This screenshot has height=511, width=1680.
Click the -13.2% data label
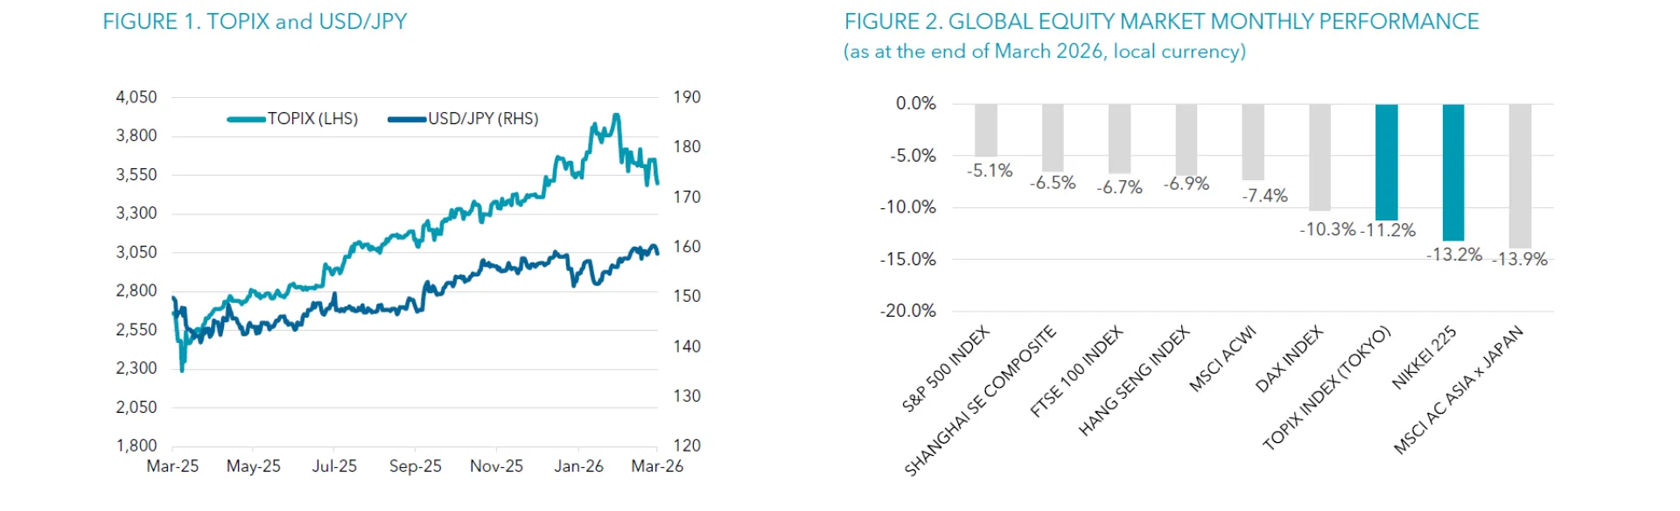[x=1454, y=255]
